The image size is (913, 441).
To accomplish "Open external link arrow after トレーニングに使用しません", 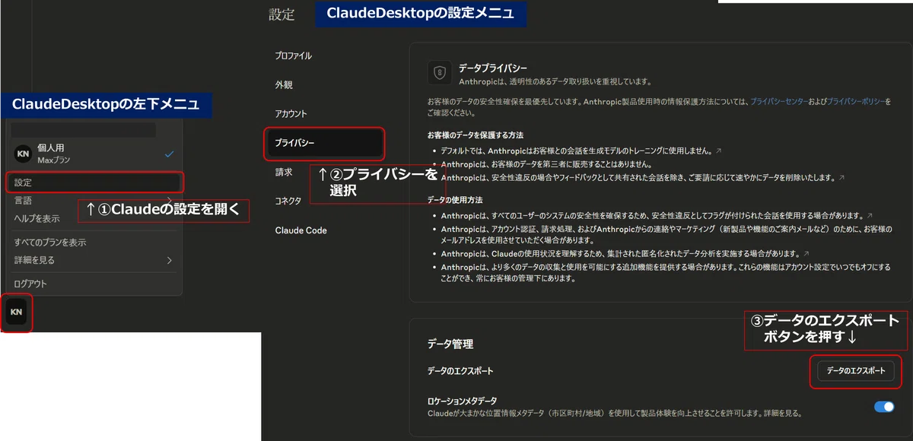I will [x=718, y=151].
